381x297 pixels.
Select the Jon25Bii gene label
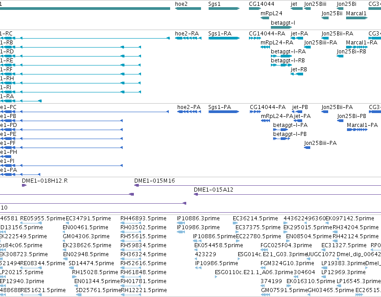point(332,13)
